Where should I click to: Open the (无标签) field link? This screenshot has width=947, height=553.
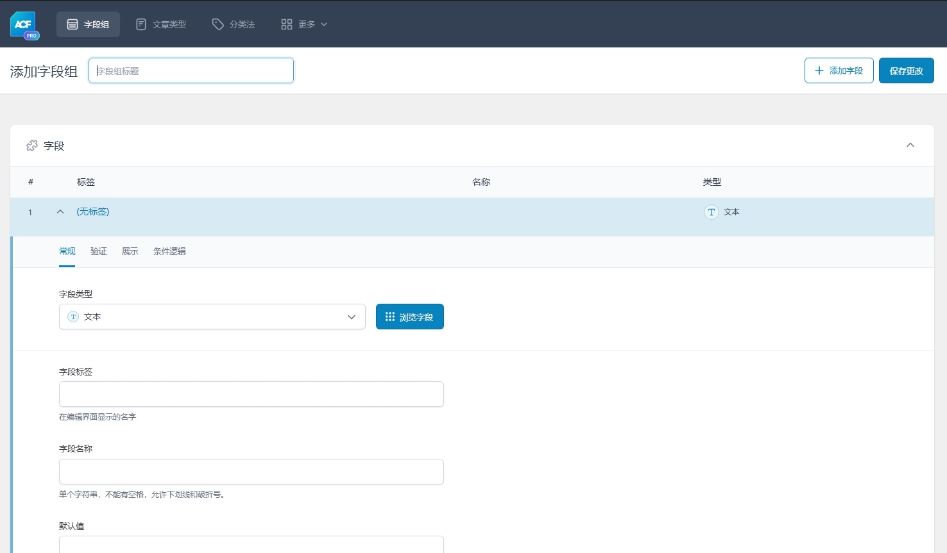click(92, 211)
